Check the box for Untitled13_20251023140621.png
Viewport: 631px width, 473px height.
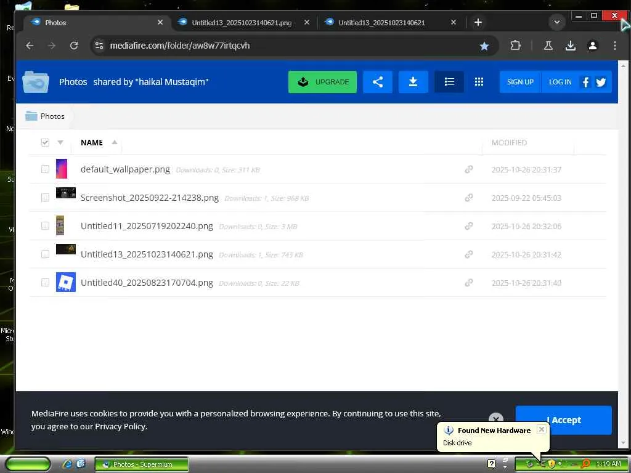[x=45, y=254]
